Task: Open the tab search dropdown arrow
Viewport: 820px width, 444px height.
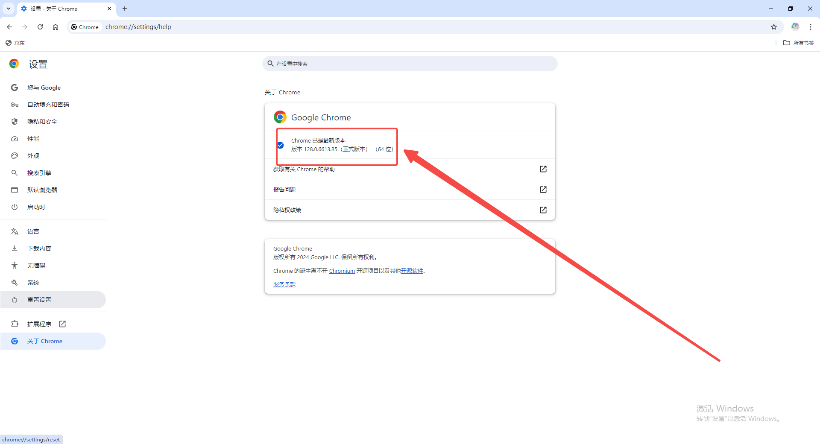Action: pyautogui.click(x=9, y=9)
